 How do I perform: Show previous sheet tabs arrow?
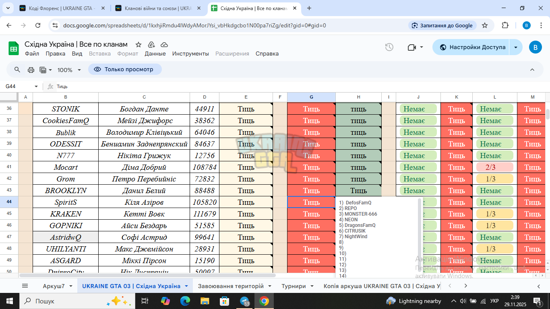[451, 286]
